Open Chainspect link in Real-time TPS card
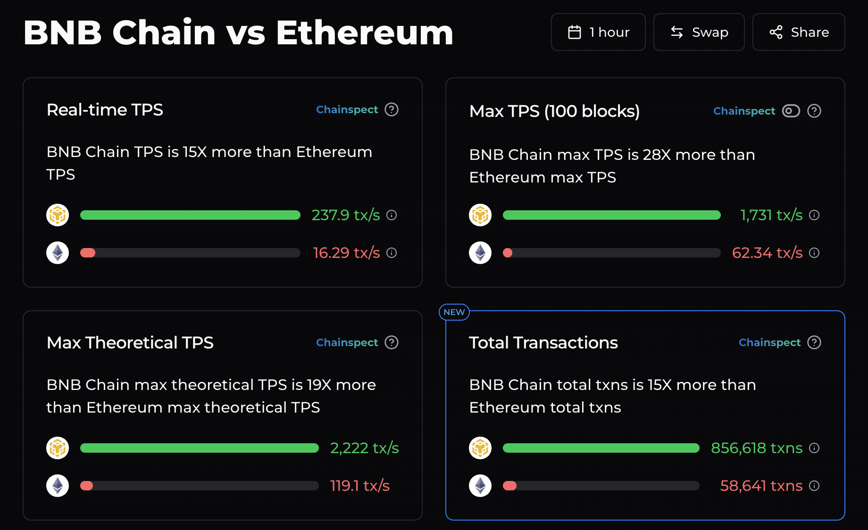Screen dimensions: 868x530 click(x=347, y=109)
